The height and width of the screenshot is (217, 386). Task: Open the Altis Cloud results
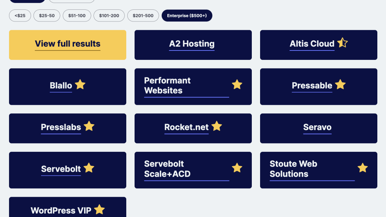tap(312, 44)
